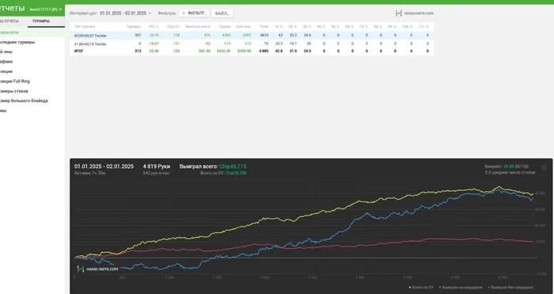Sort by Chip EV column header
554x294 pixels.
click(173, 26)
